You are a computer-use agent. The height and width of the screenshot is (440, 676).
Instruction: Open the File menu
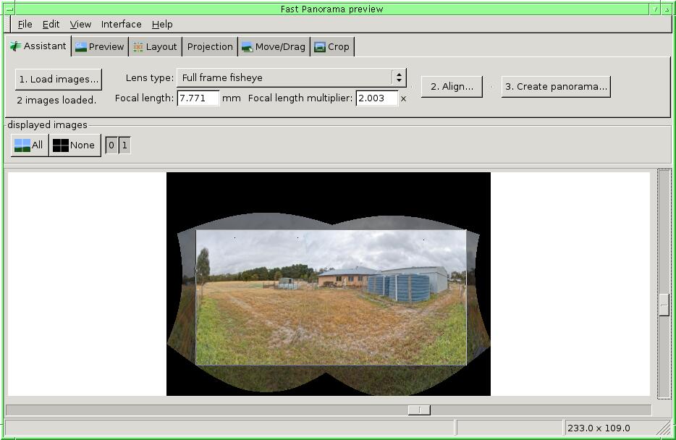point(25,24)
